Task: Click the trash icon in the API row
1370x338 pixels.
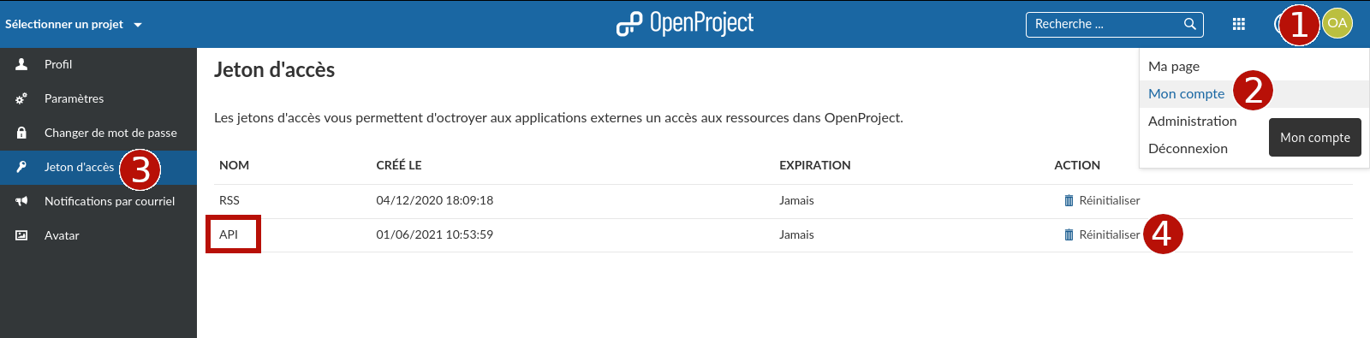Action: coord(1069,234)
